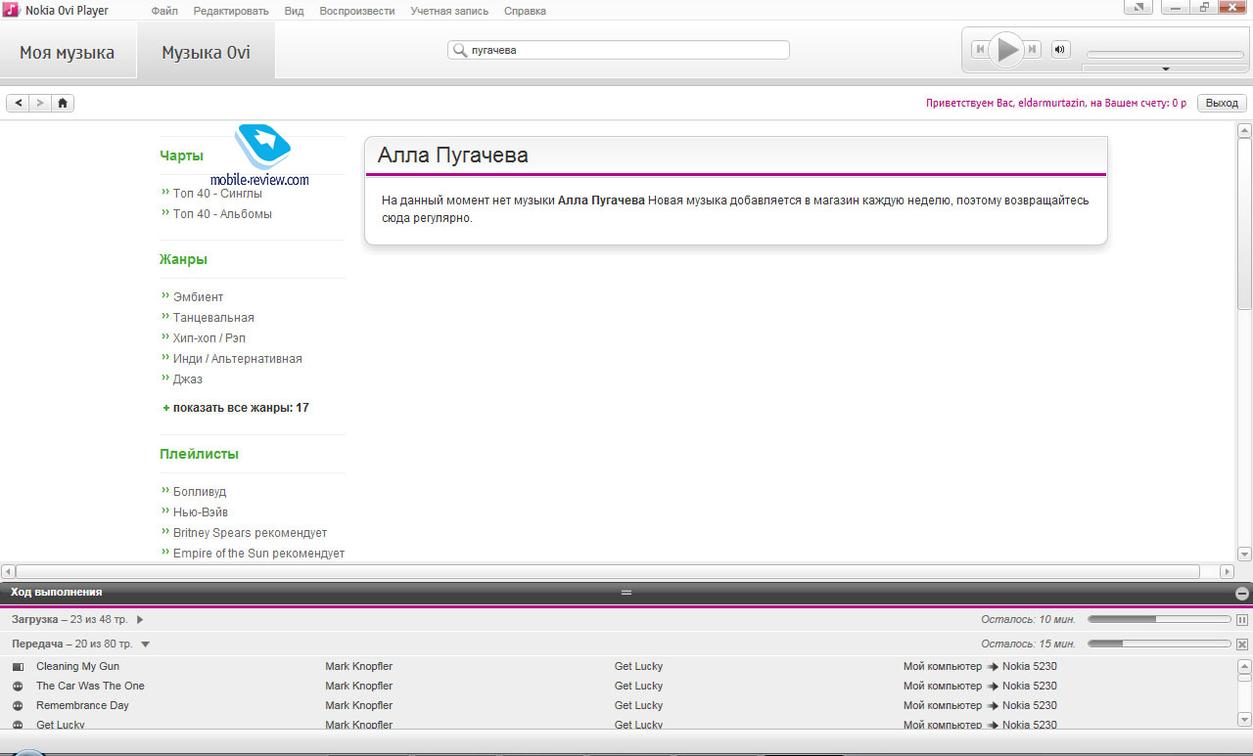Switch to Музыка Ovi tab
The height and width of the screenshot is (756, 1253).
[x=206, y=52]
